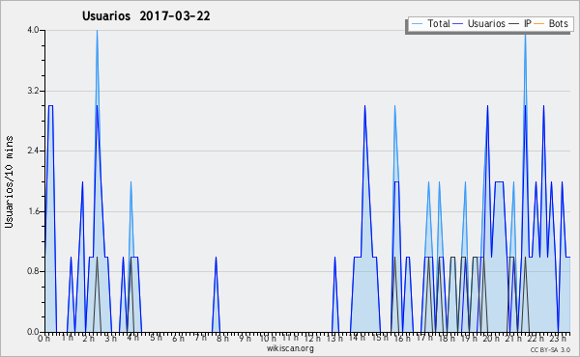Click the wikiscan.org text below the chart
The height and width of the screenshot is (357, 580).
point(290,348)
